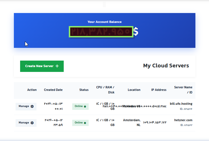The width and height of the screenshot is (209, 141).
Task: Click the IP address in the hetzner.com row
Action: [155, 122]
